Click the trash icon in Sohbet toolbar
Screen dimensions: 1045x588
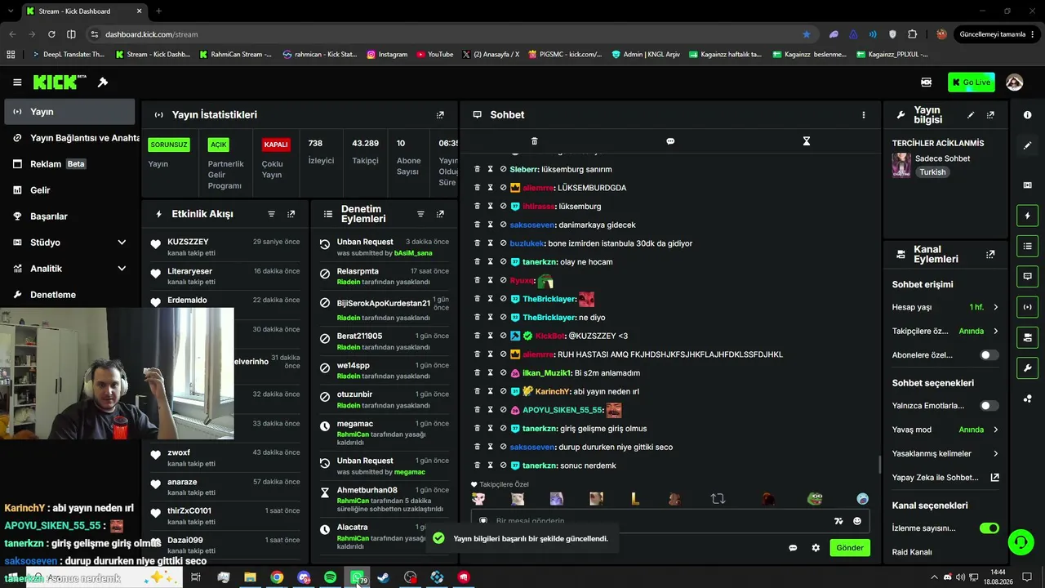click(535, 141)
